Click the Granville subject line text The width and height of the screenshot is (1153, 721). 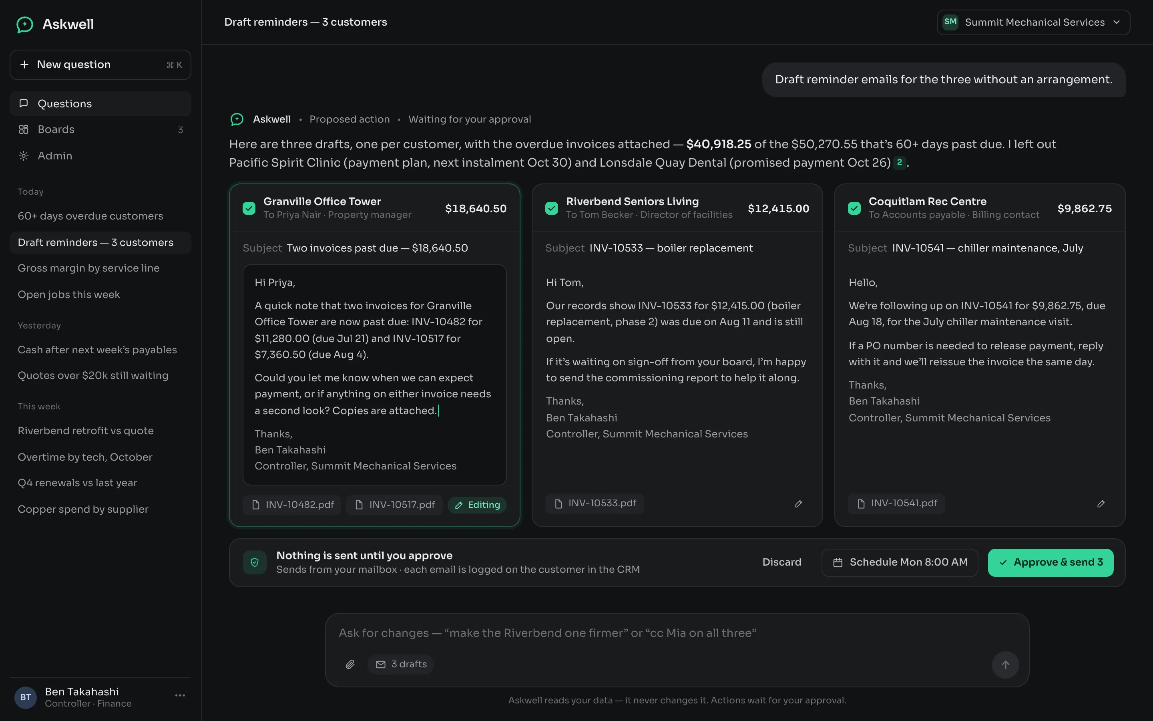(x=378, y=248)
